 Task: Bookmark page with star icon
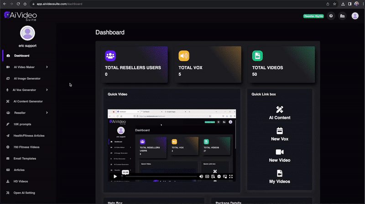334,4
